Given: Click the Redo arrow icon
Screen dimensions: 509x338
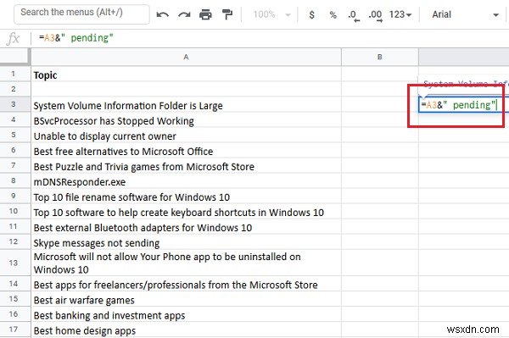Looking at the screenshot, I should 184,14.
